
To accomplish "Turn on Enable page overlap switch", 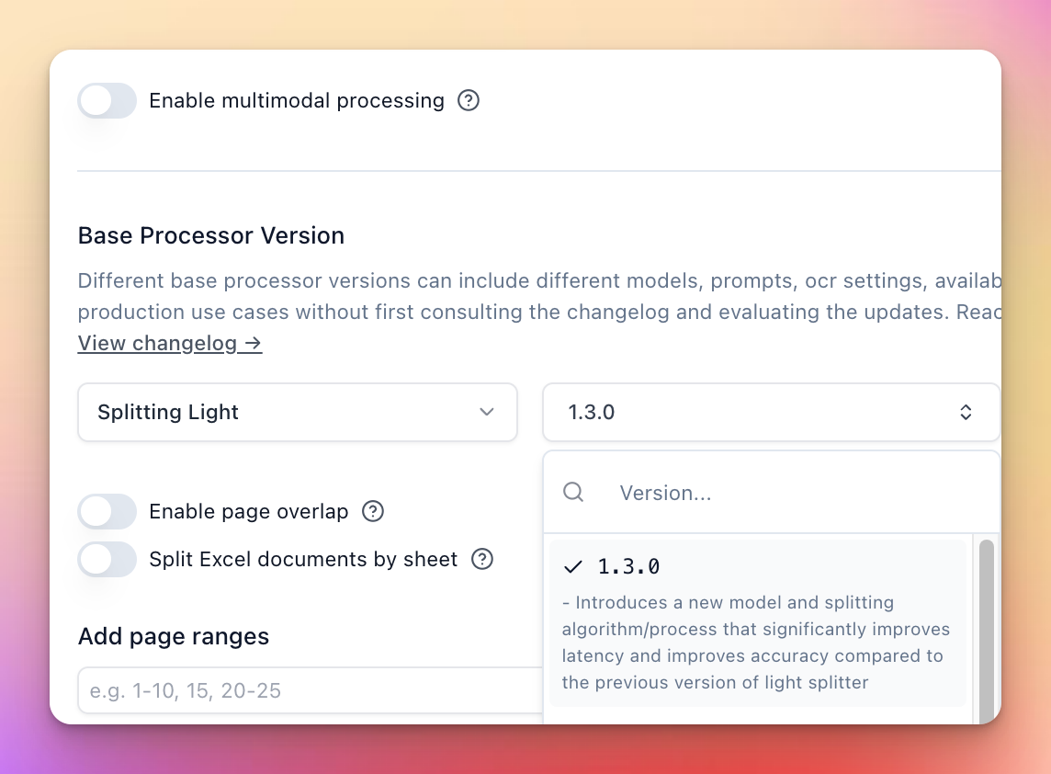I will [x=107, y=512].
